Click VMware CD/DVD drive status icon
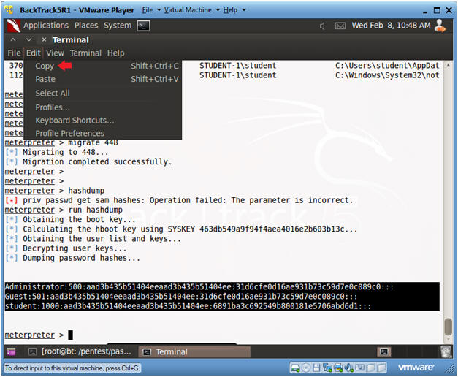Image resolution: width=458 pixels, height=377 pixels. click(x=306, y=368)
